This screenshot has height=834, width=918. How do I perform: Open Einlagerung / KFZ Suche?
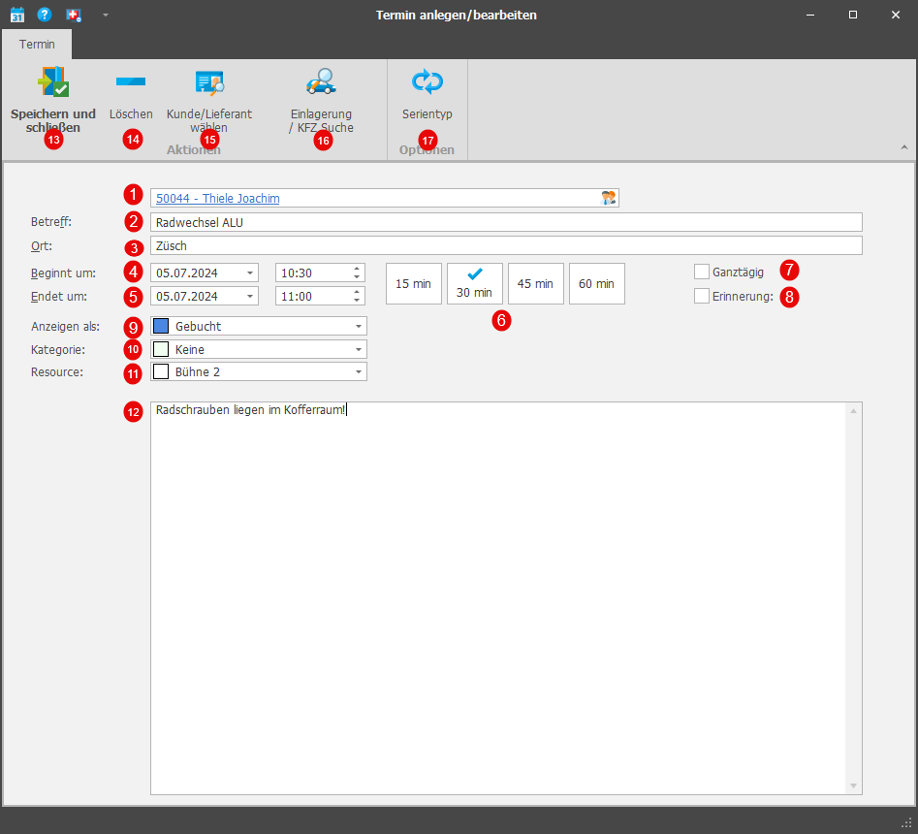(321, 100)
